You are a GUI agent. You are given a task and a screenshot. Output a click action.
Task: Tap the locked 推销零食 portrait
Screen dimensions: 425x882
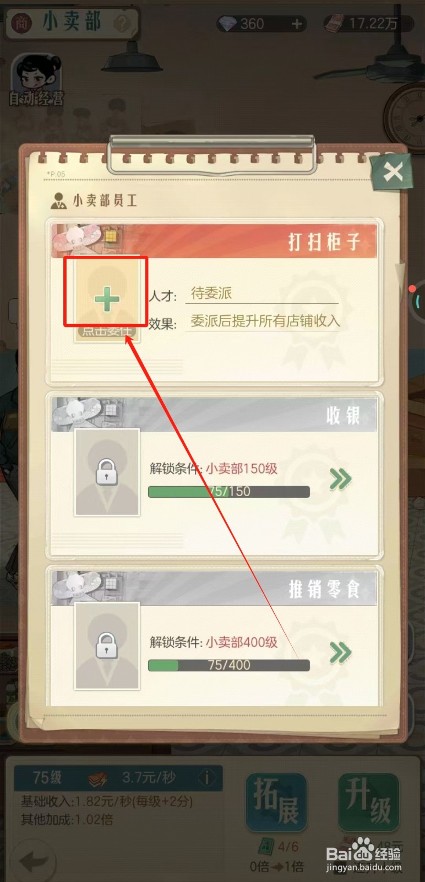107,646
